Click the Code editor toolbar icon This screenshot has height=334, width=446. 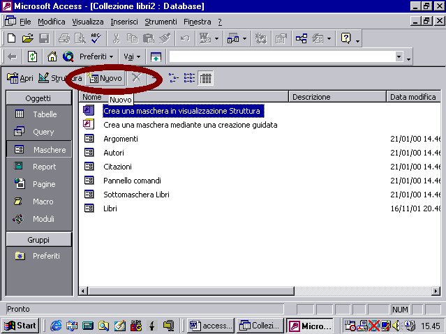pos(261,38)
